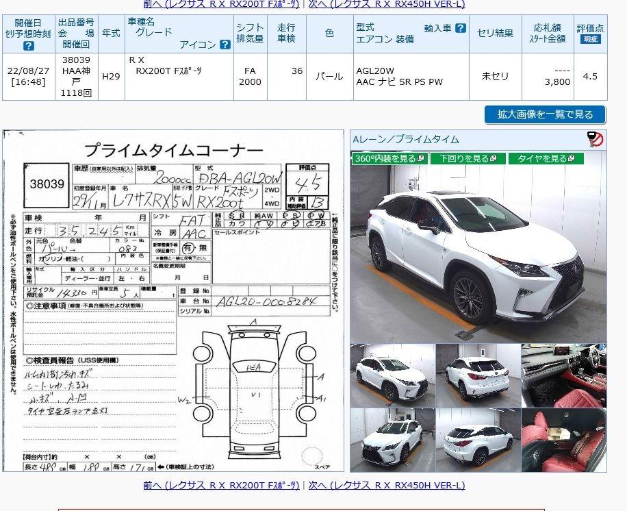The height and width of the screenshot is (511, 627).
Task: Click the セリ結果 column header
Action: (495, 33)
